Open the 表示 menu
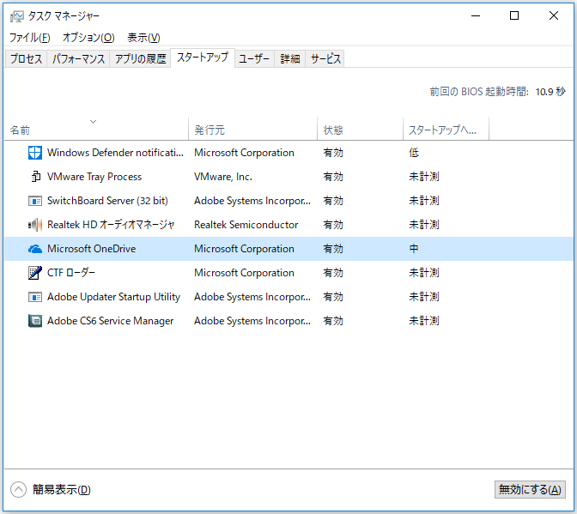Screen dimensions: 577x514 click(143, 38)
